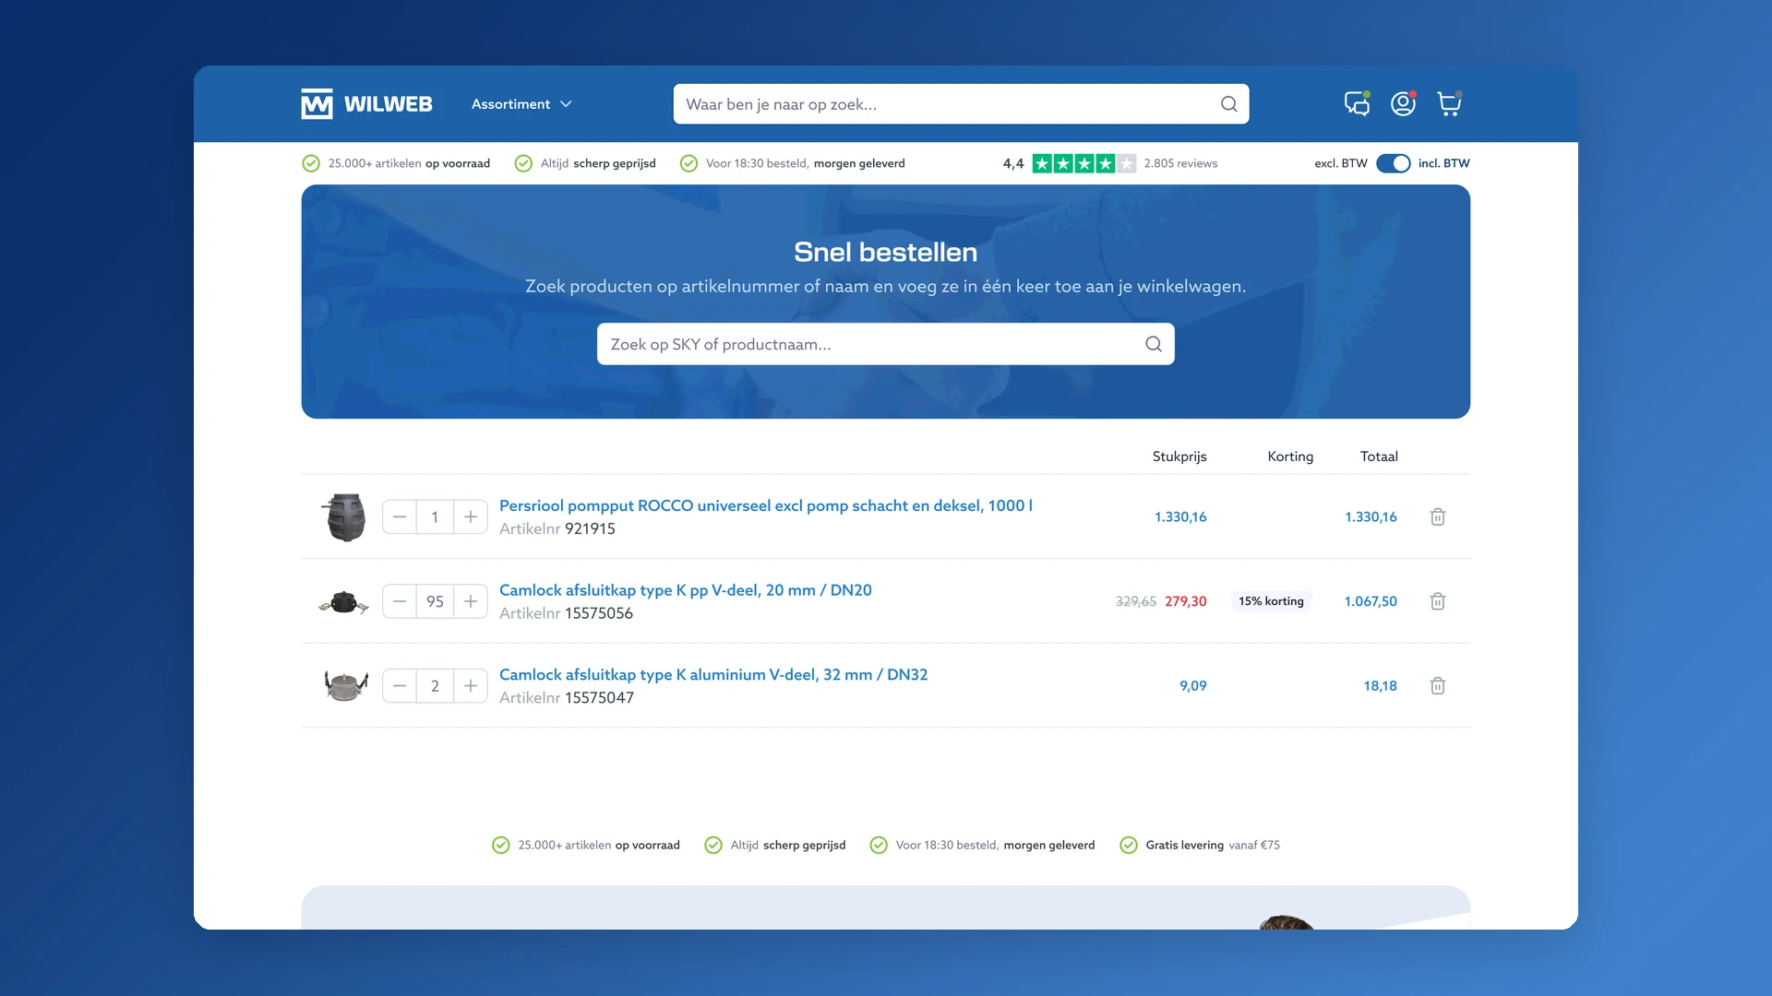Click the Camlock pp DN20 product thumbnail
Viewport: 1772px width, 996px height.
[344, 602]
